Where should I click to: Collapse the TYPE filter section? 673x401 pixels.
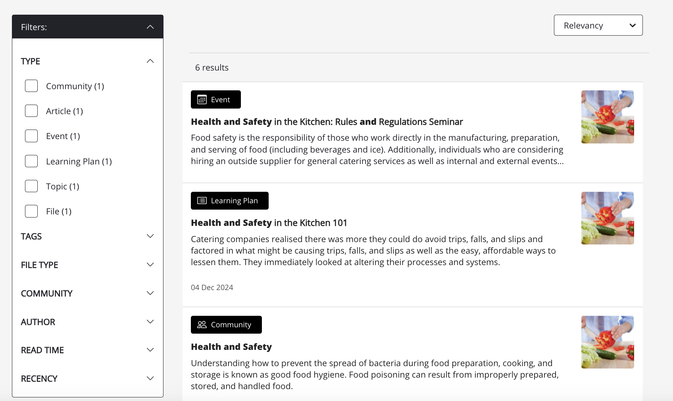(x=150, y=61)
